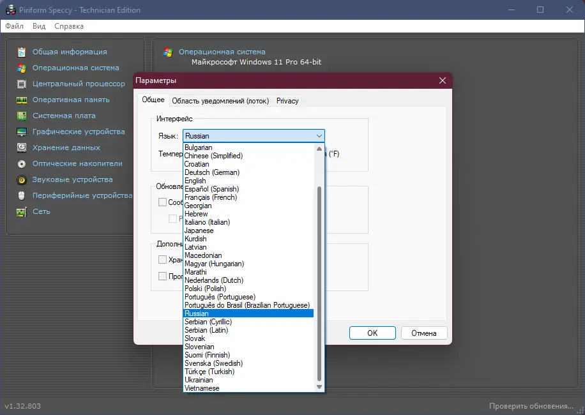Choose Nederlands (Dutch) entry
585x415 pixels.
249,280
